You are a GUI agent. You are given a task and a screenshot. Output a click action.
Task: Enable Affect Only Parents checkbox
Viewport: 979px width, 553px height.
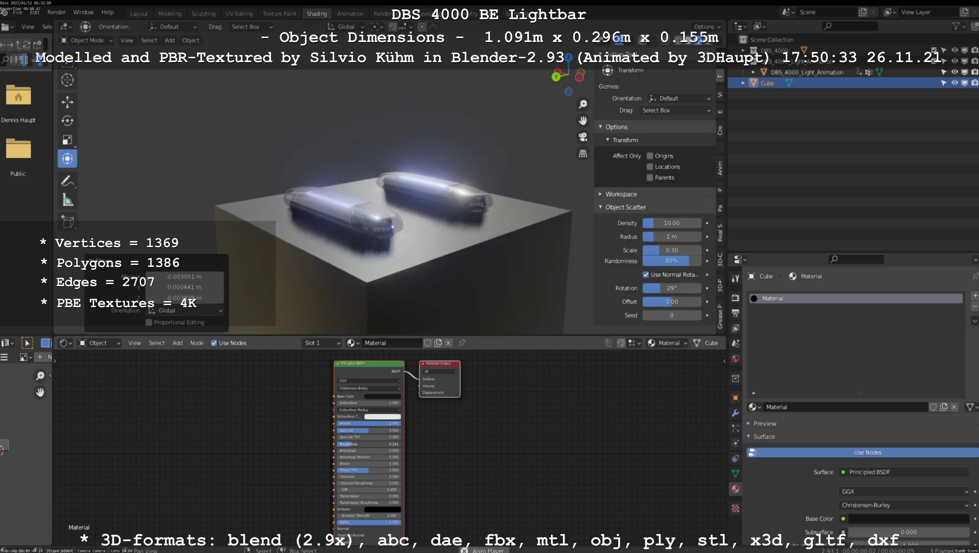click(x=650, y=178)
